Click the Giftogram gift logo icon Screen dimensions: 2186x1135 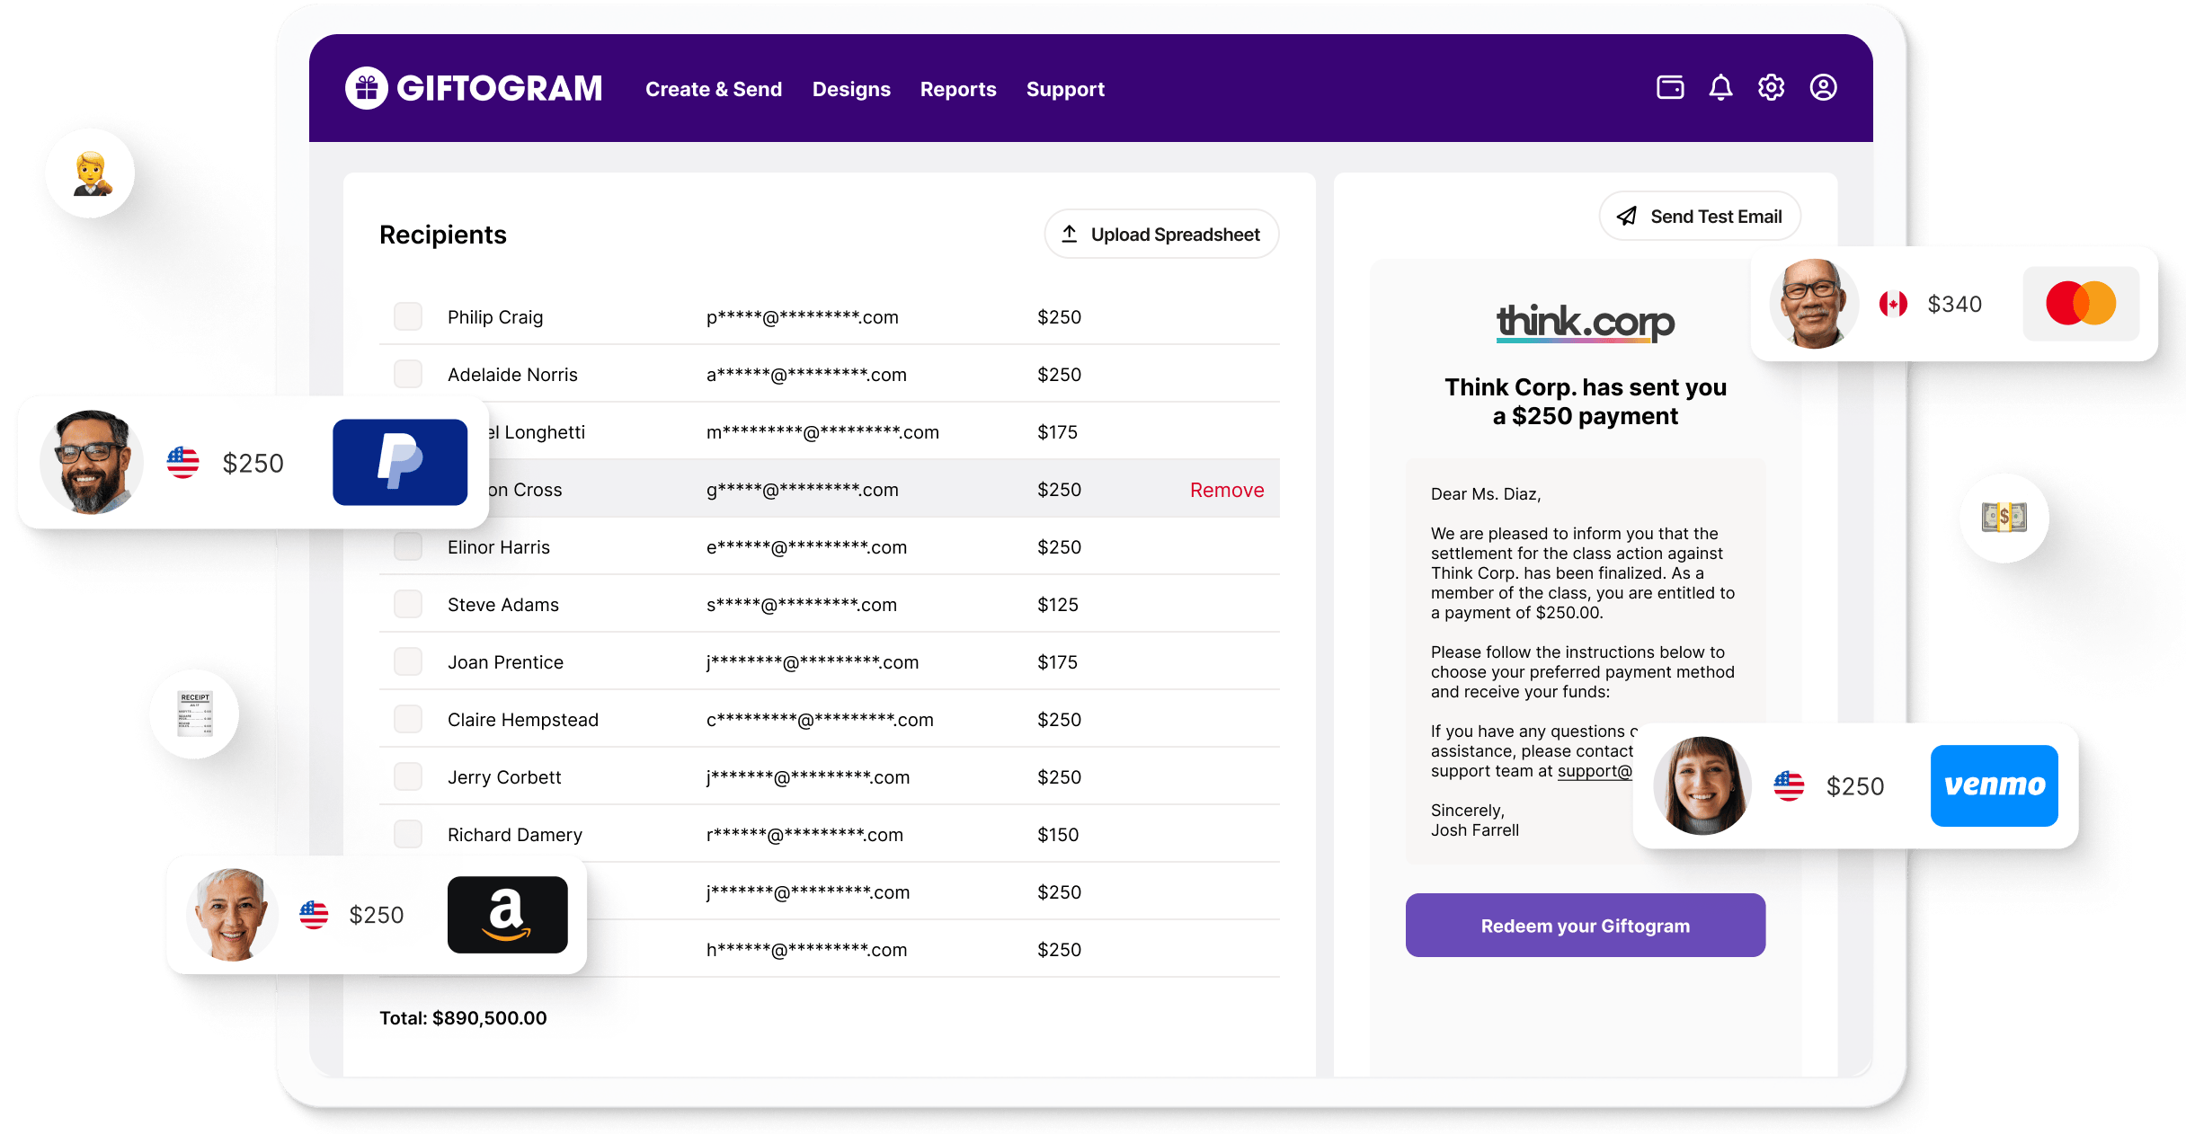point(367,88)
